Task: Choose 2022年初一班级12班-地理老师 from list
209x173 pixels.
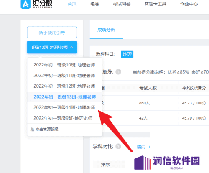Action: pyautogui.click(x=64, y=86)
